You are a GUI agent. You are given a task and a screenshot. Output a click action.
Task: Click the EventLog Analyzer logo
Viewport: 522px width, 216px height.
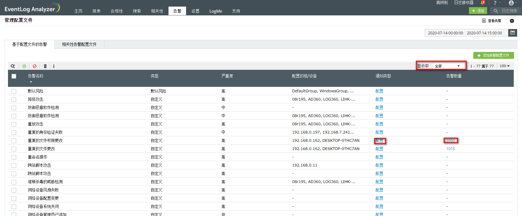point(32,8)
